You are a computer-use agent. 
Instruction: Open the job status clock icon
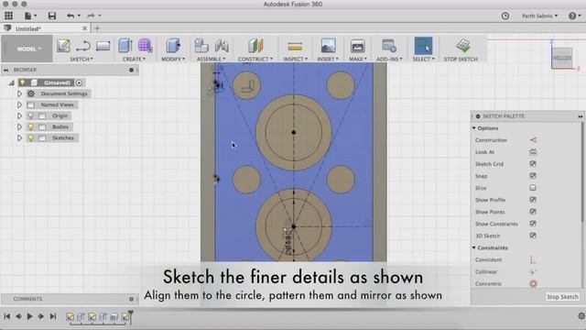click(x=505, y=16)
